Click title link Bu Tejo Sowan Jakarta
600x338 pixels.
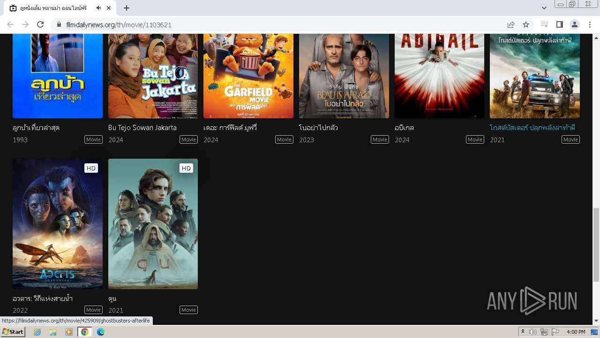pyautogui.click(x=142, y=128)
